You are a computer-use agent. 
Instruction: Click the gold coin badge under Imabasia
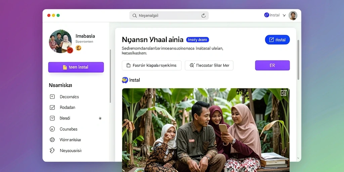click(78, 48)
